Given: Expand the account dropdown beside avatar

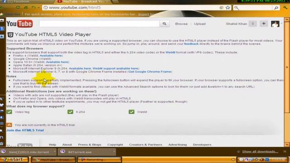Looking at the screenshot, I should (281, 24).
